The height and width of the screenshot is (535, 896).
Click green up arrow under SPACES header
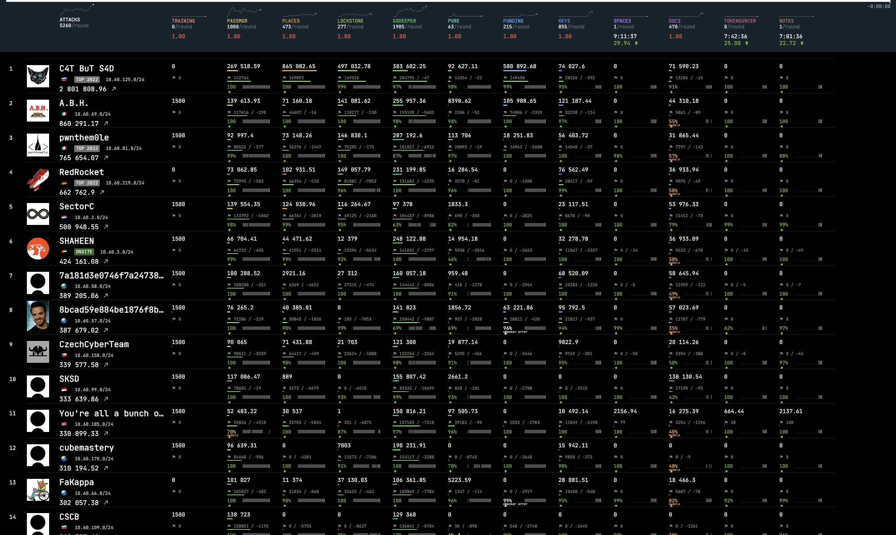(636, 43)
